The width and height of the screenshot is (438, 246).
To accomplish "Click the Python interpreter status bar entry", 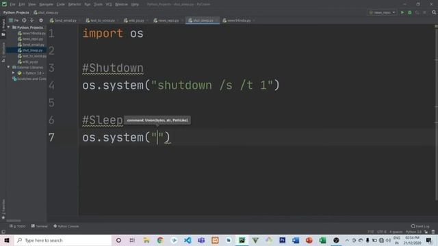I will (413, 232).
